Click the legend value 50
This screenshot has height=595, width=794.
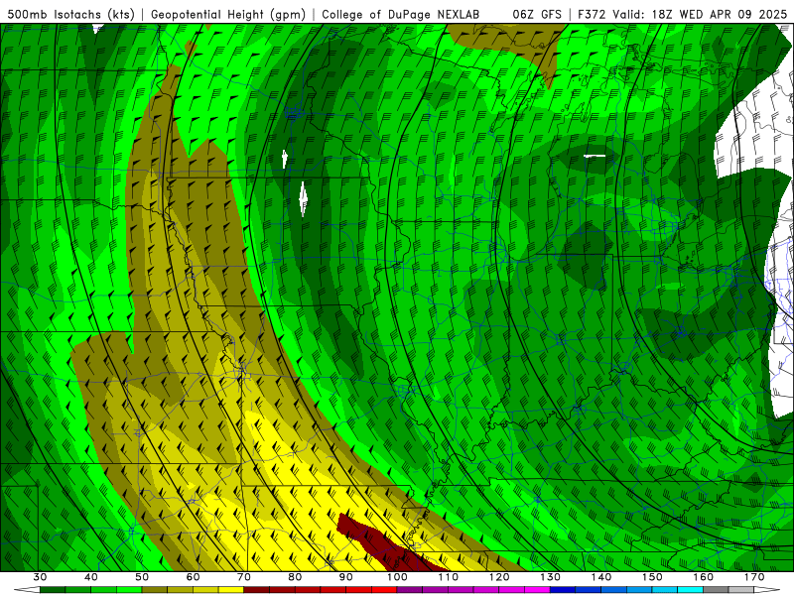click(x=142, y=577)
